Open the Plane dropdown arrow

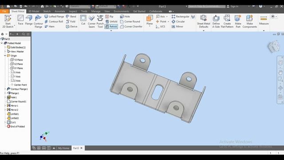click(150, 26)
